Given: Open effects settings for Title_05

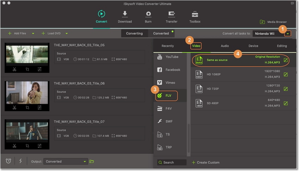Looking at the screenshot, I should (39, 69).
